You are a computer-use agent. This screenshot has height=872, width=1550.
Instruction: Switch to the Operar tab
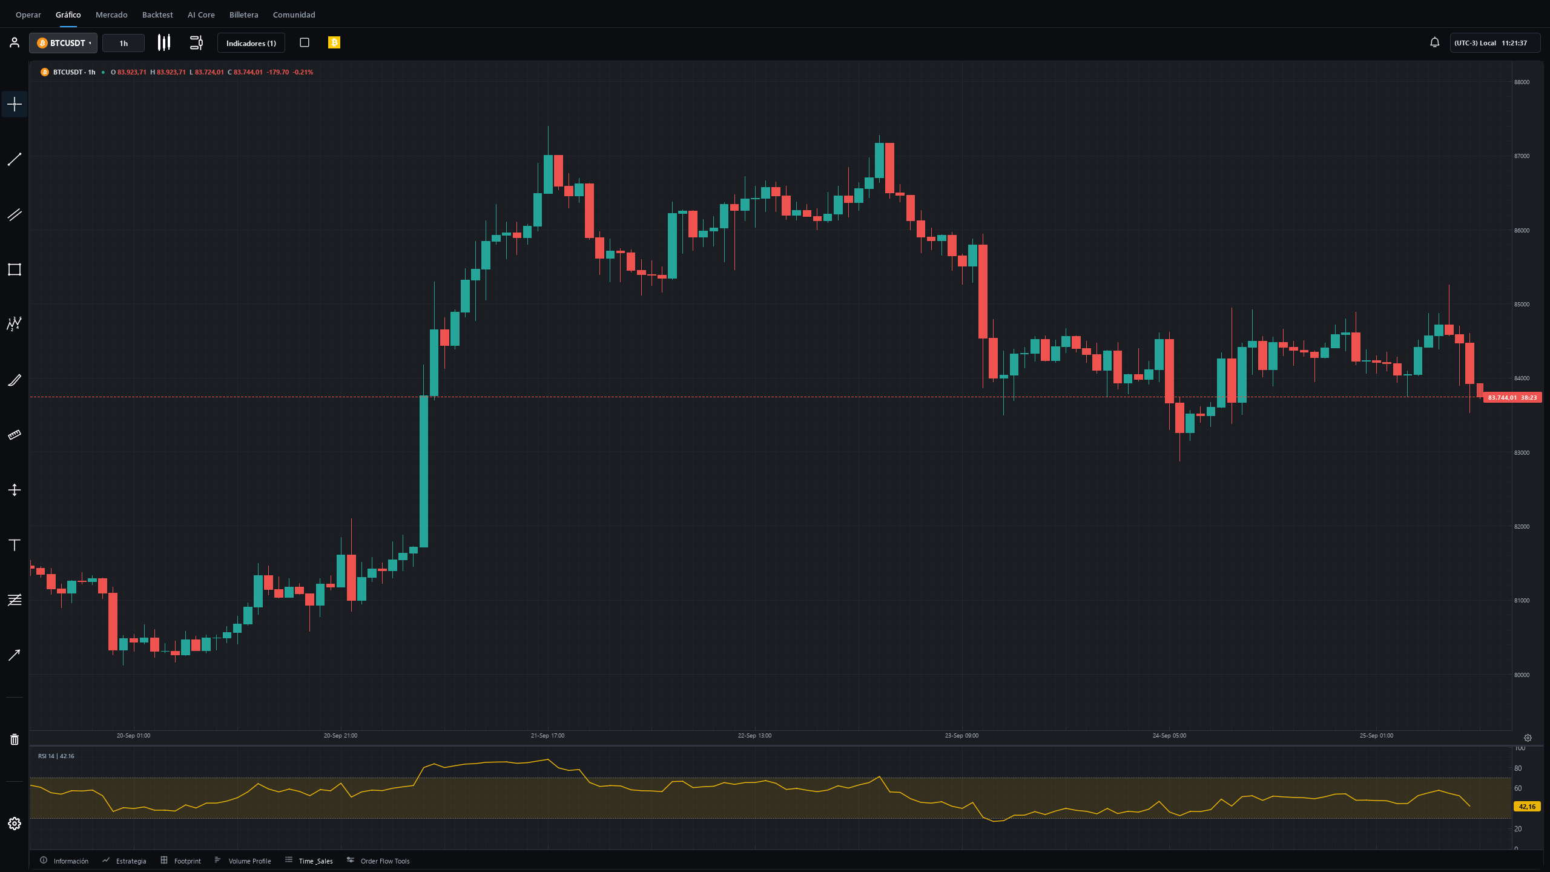coord(28,15)
